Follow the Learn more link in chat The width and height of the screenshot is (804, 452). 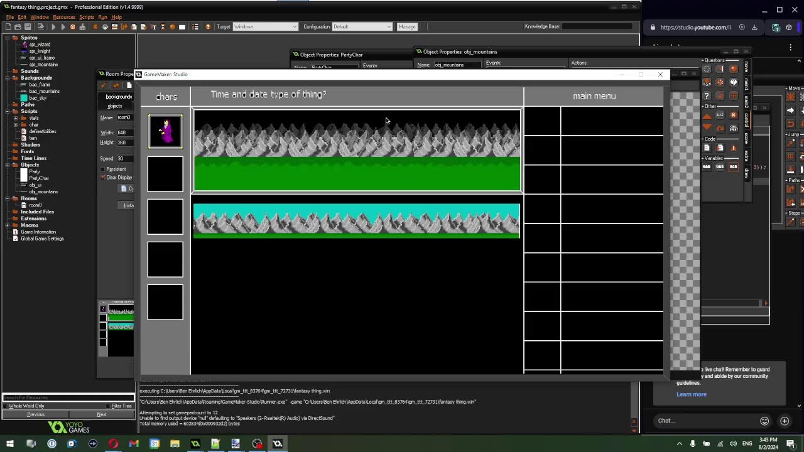[692, 394]
